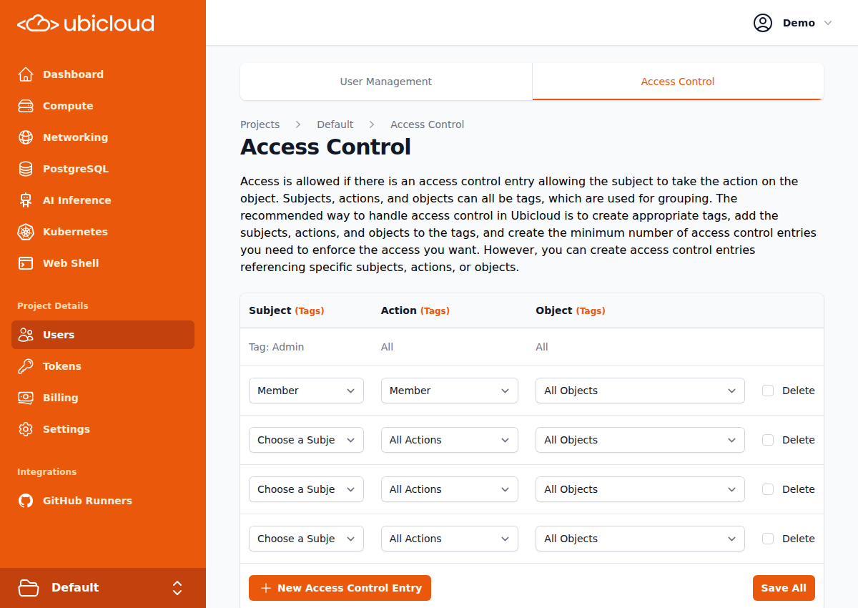Switch to the Access Control tab
The image size is (858, 608).
[x=678, y=82]
